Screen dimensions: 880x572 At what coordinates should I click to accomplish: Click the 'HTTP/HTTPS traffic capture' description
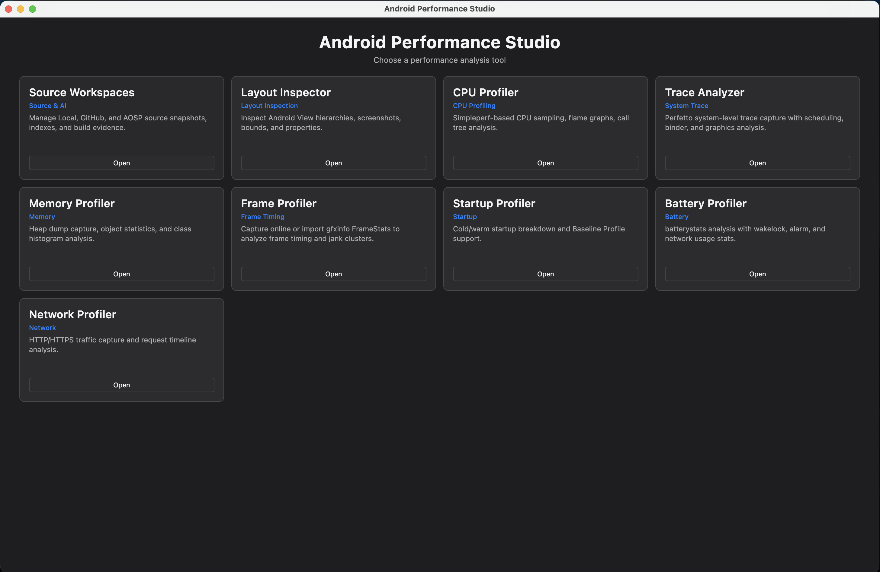(x=112, y=345)
